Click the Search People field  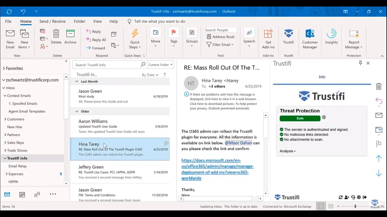point(220,30)
